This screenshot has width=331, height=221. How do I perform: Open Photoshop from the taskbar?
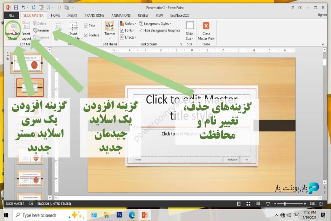[119, 215]
